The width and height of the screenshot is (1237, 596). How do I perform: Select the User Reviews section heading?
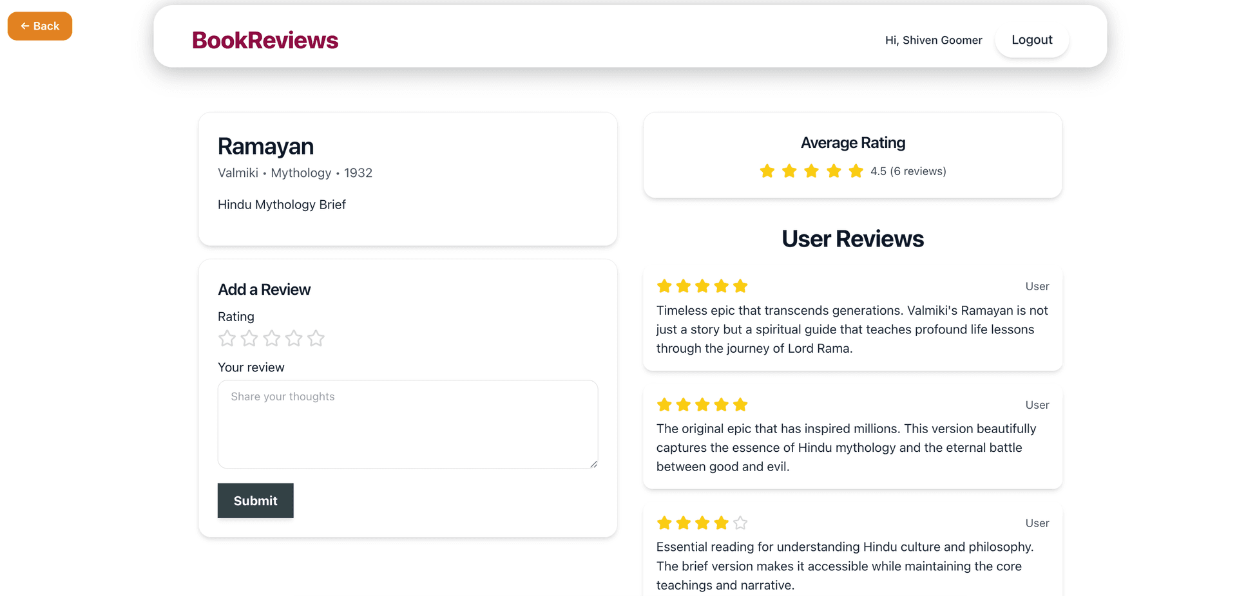coord(852,238)
